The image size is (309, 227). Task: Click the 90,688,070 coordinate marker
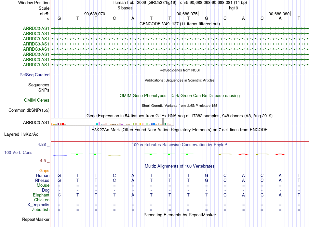point(95,14)
